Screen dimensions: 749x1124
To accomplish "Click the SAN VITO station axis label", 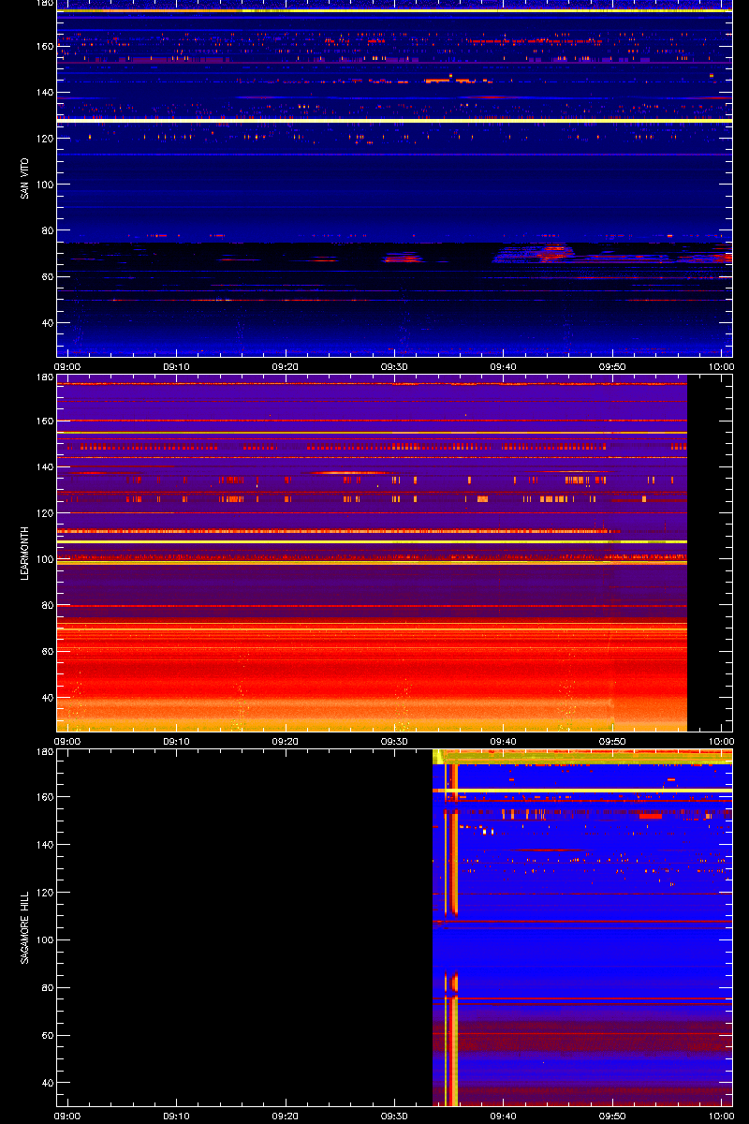I will coord(23,178).
